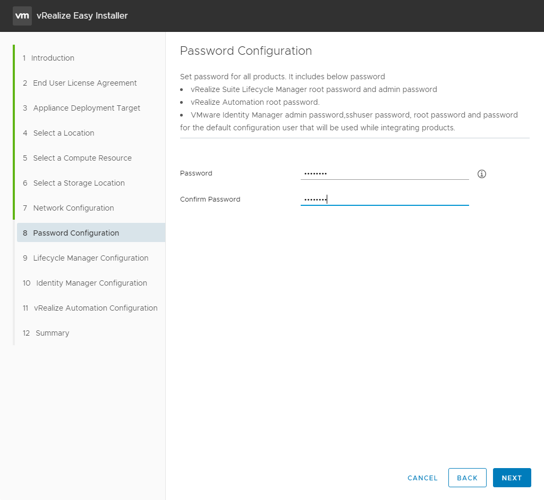Open End User License Agreement step
Viewport: 544px width, 500px height.
80,83
